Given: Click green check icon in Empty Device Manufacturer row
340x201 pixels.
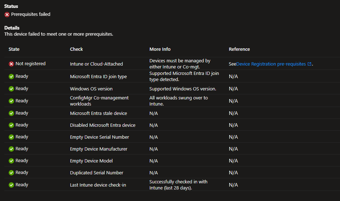Looking at the screenshot, I should [11, 149].
